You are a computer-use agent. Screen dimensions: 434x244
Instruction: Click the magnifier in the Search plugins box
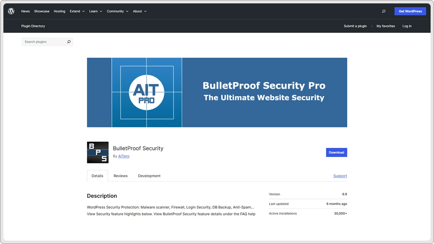[68, 41]
